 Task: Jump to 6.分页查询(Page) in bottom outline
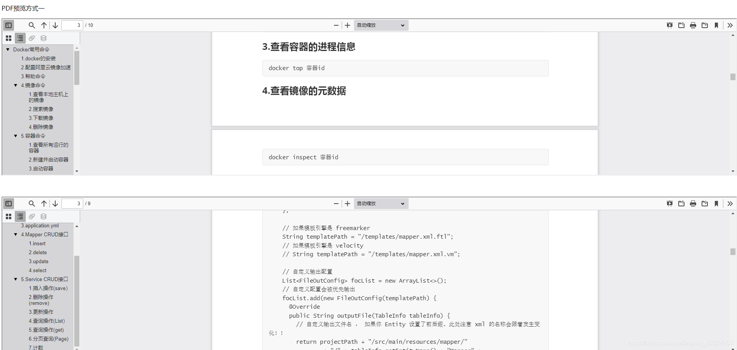49,339
